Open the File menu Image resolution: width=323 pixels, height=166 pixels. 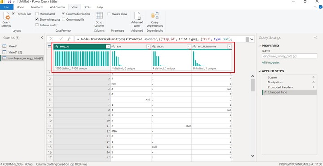[x=7, y=7]
